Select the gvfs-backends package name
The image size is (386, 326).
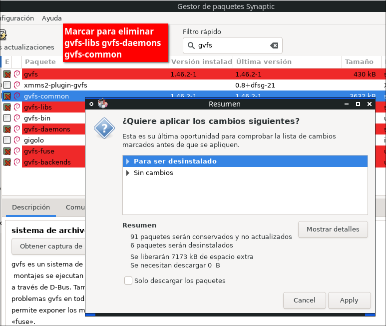pos(47,162)
